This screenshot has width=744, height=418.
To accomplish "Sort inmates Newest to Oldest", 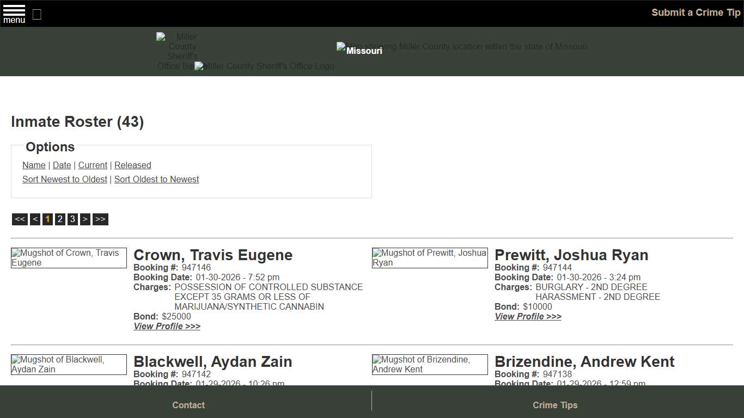I will click(x=64, y=179).
